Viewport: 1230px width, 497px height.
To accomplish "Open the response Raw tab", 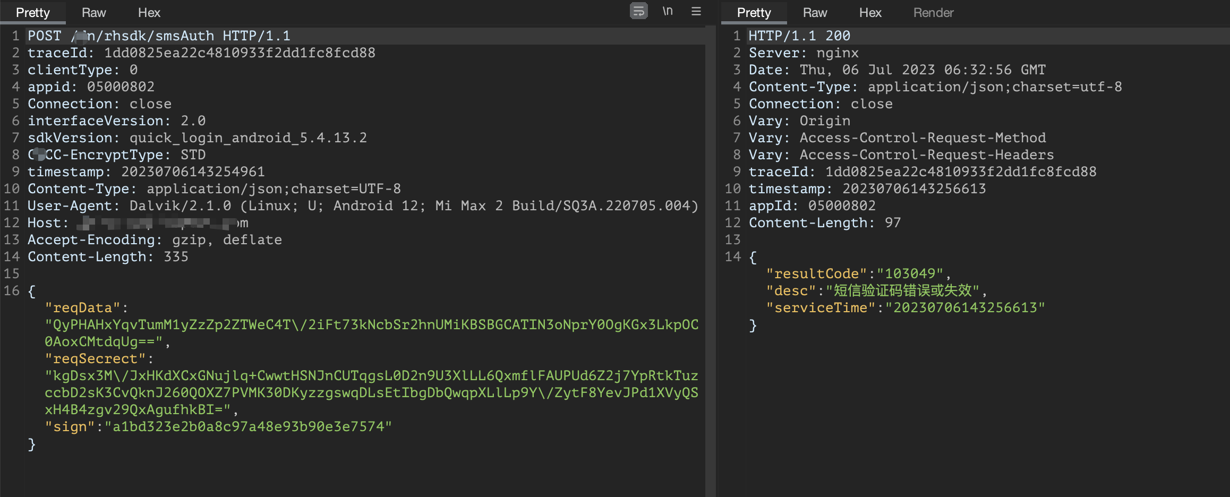I will click(815, 13).
